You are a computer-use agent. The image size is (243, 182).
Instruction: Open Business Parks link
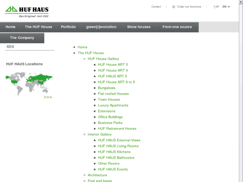pos(110,123)
